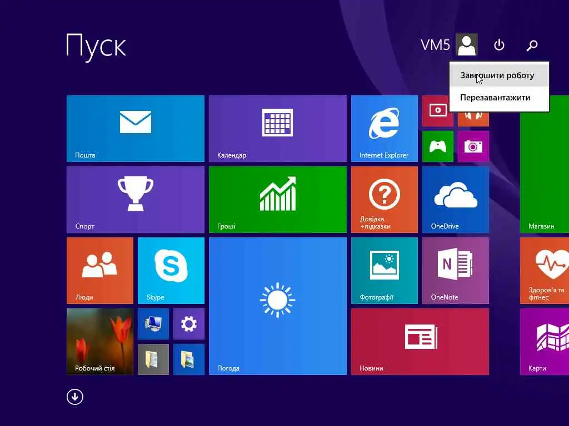Open the OneDrive cloud tile
569x426 pixels.
[x=456, y=200]
